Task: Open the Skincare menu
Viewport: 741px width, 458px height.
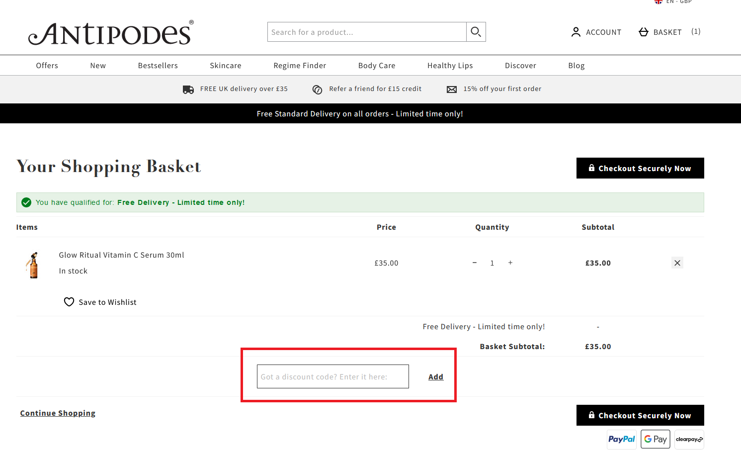Action: pos(226,66)
